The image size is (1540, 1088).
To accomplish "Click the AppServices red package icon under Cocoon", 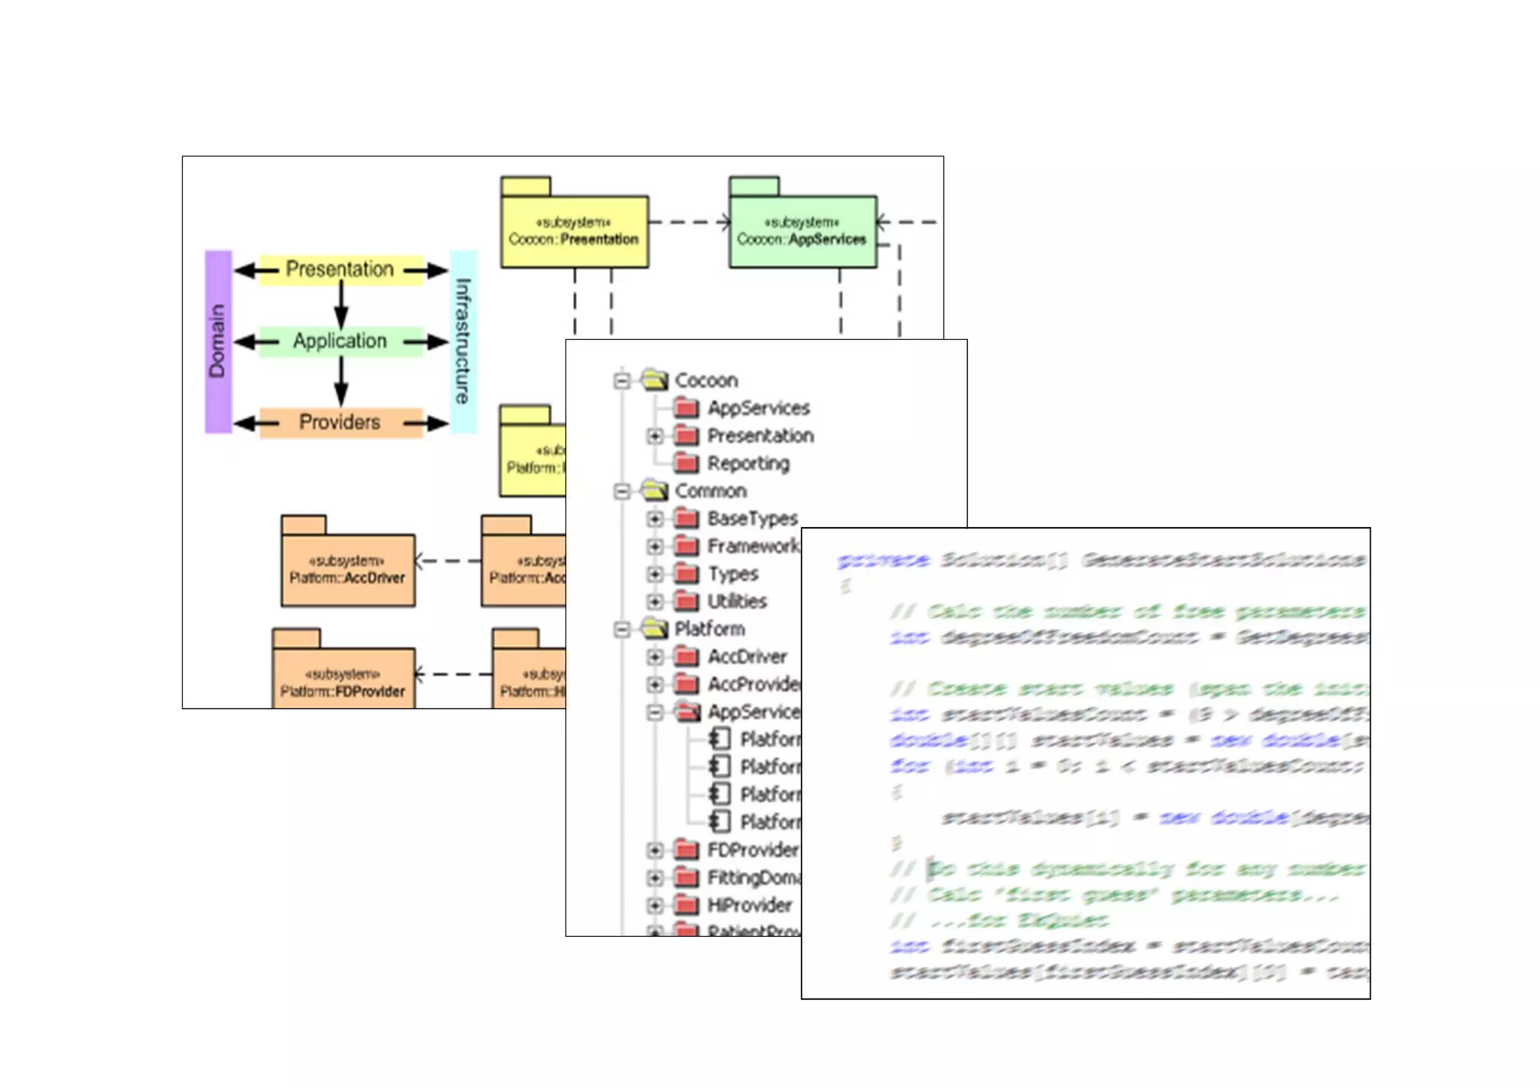I will (686, 408).
